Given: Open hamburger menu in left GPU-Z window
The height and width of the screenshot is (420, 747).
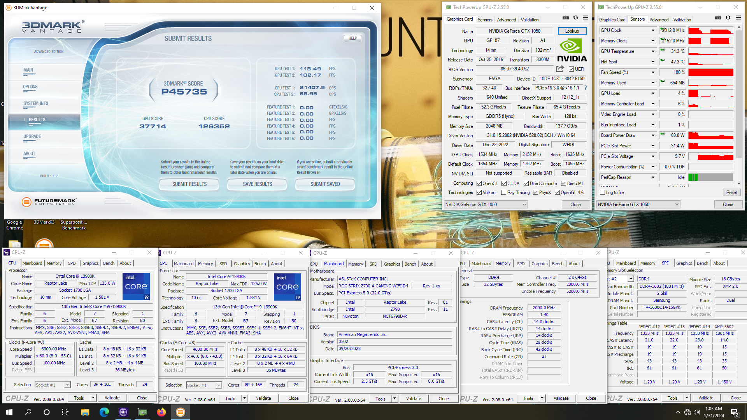Looking at the screenshot, I should point(586,17).
